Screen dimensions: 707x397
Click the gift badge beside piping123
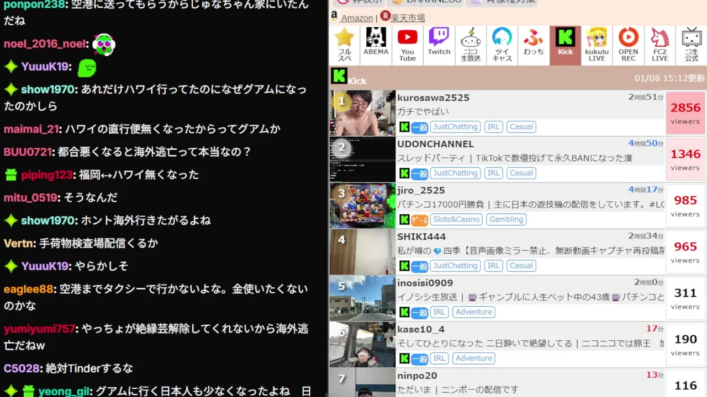click(11, 175)
